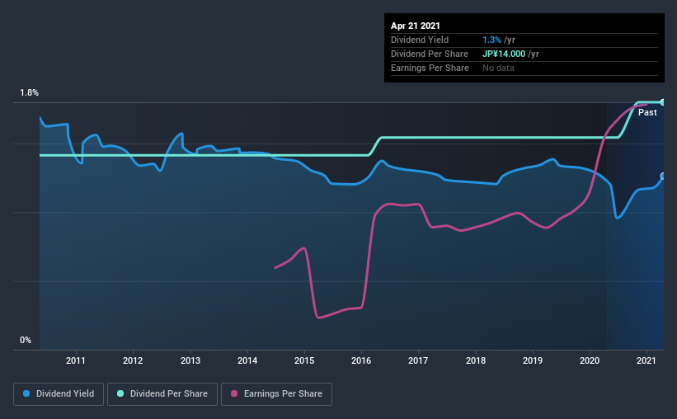Select the 2019 x-axis label
The height and width of the screenshot is (419, 677).
coord(533,360)
